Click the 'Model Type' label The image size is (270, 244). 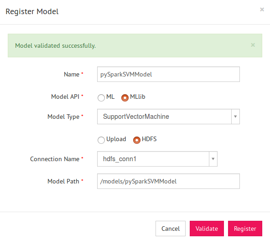point(63,117)
